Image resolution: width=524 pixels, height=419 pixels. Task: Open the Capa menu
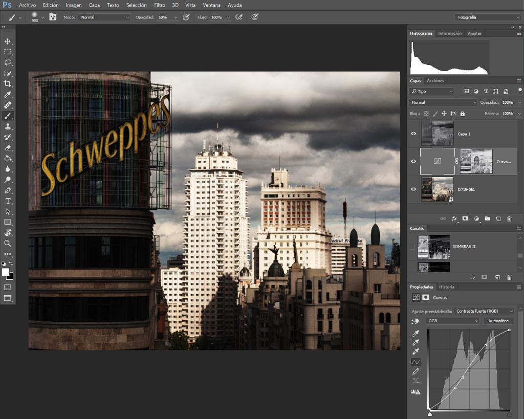click(94, 5)
